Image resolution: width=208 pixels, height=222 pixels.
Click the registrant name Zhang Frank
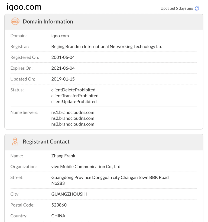coord(63,156)
